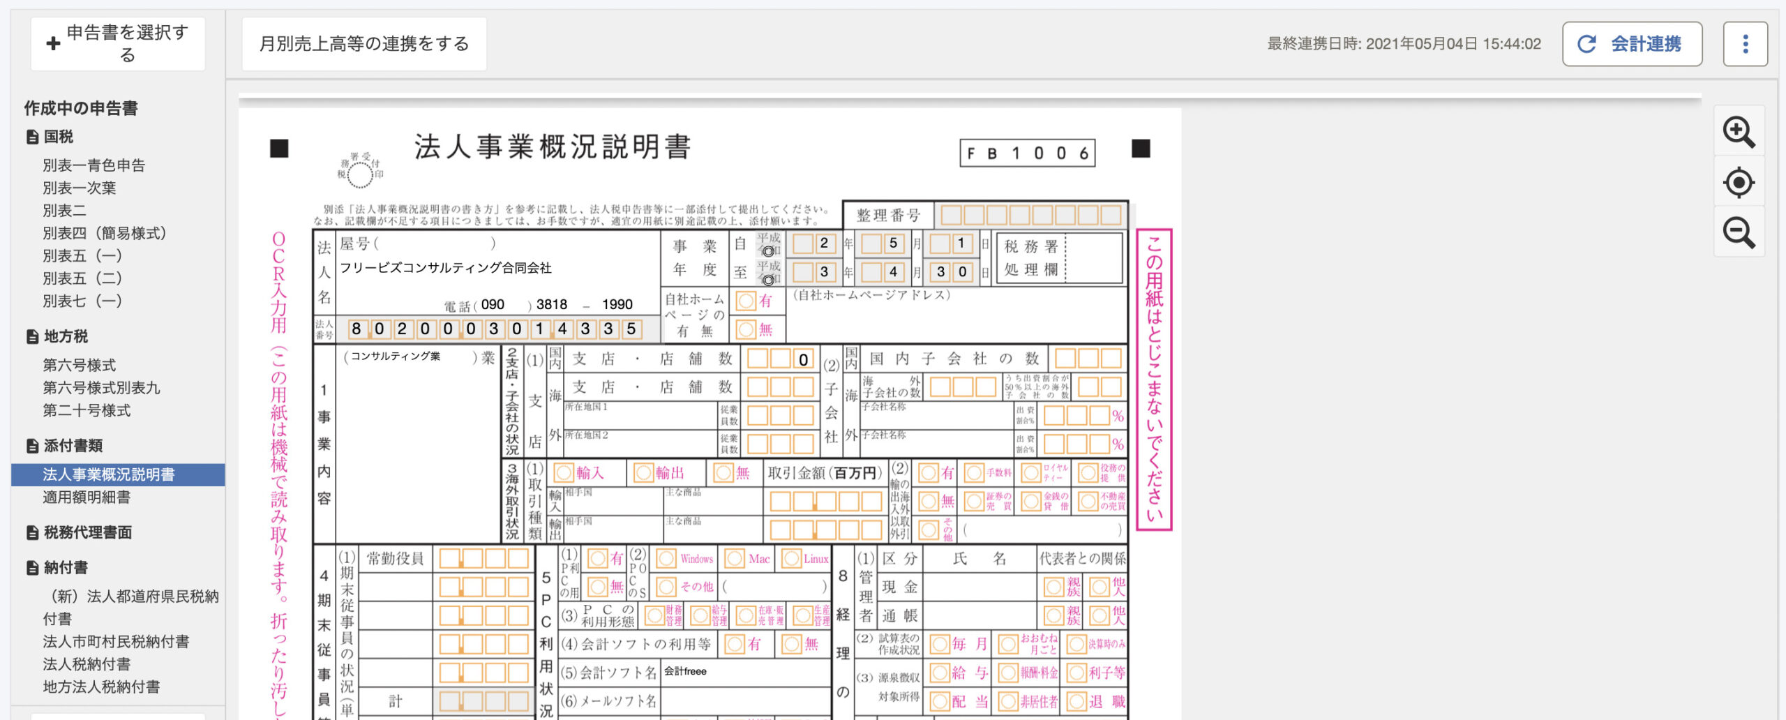The height and width of the screenshot is (720, 1786).
Task: Check 毎月 for 試算表の作成状況
Action: point(940,644)
